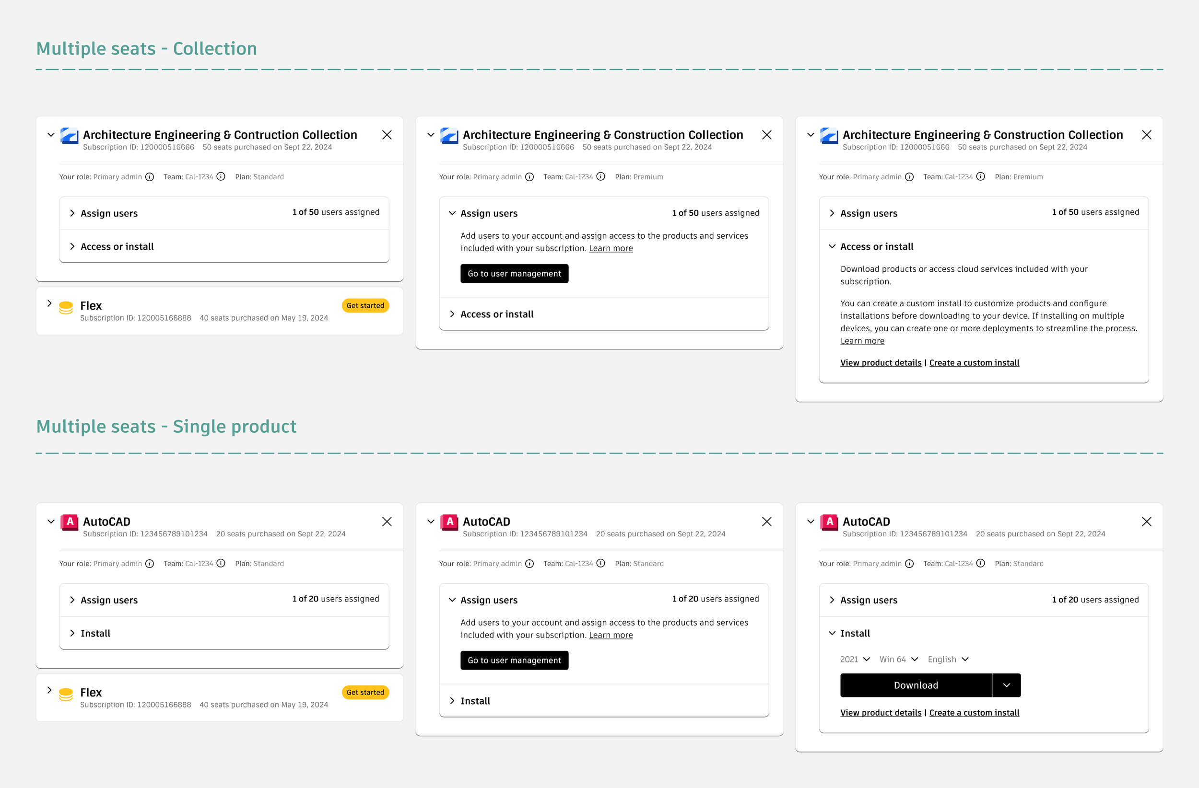Open the Download button's split arrow menu
Screen dimensions: 1199x788
1007,685
